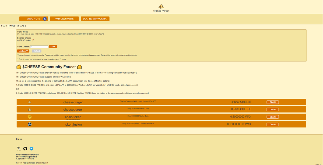The width and height of the screenshot is (323, 165).
Task: Click the grey Refund button
Action: pos(37,51)
